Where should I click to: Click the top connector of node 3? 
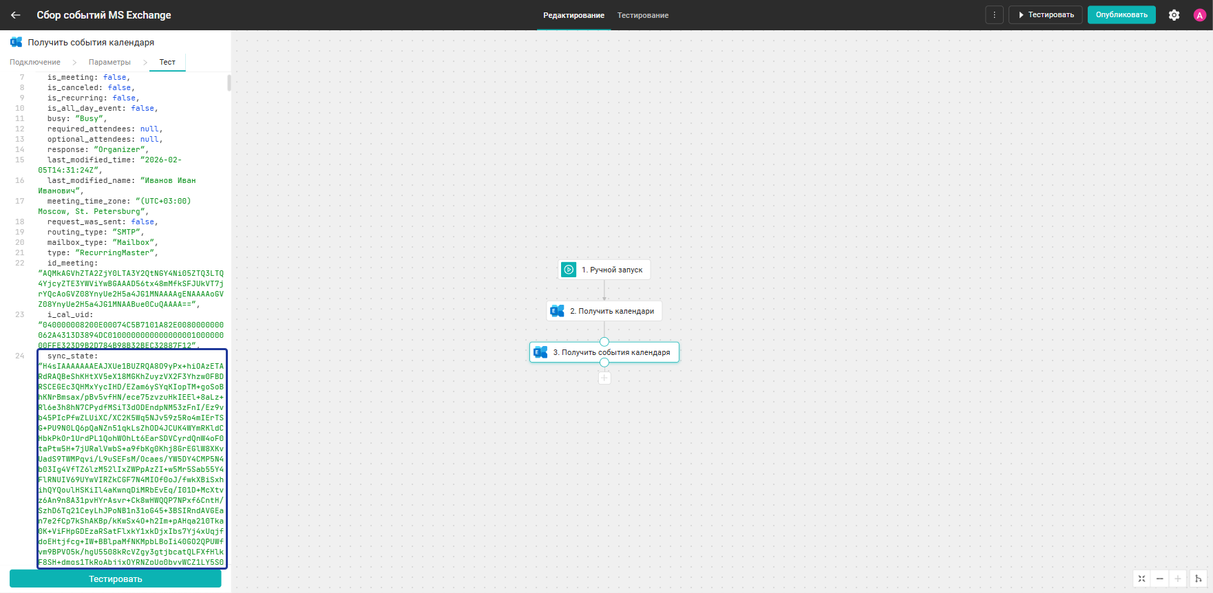(x=604, y=342)
